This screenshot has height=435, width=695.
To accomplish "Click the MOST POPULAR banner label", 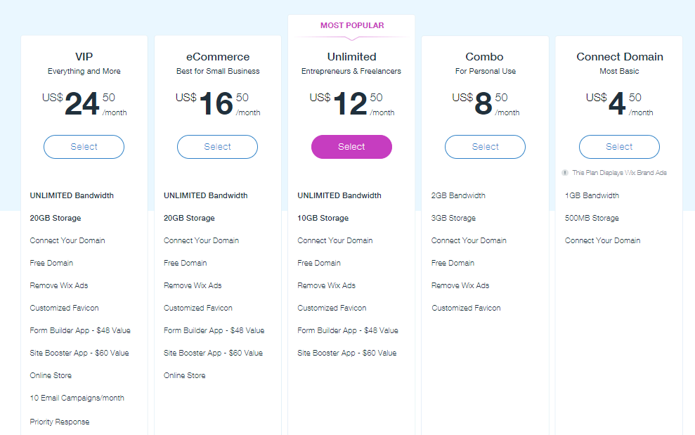I will point(352,26).
